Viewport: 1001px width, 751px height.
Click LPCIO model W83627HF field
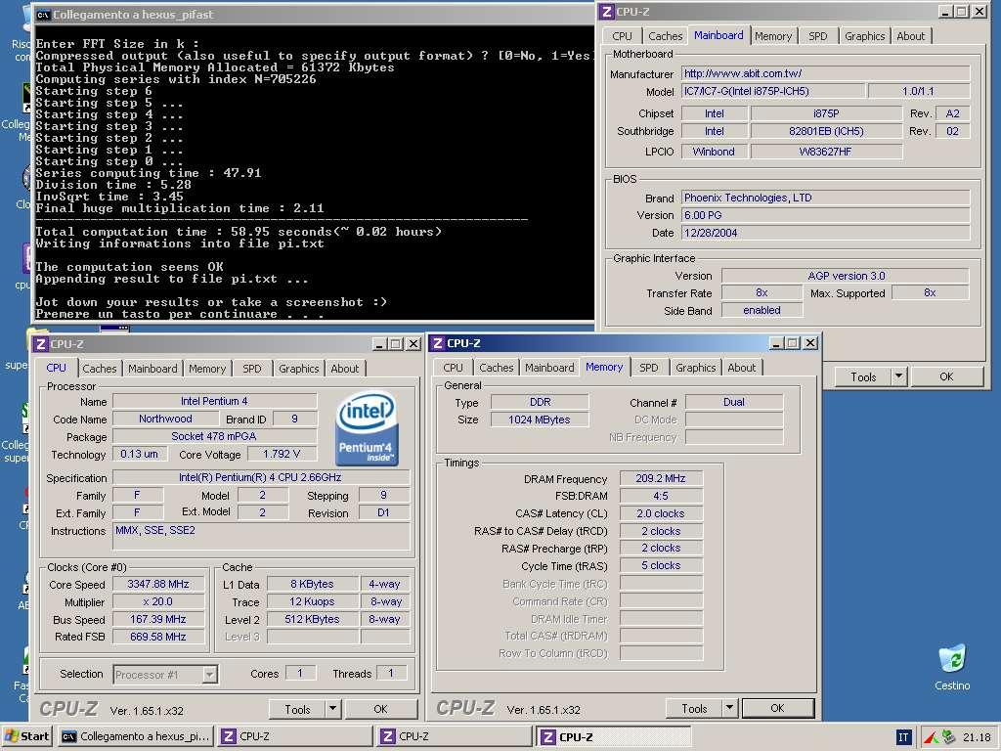[x=826, y=152]
